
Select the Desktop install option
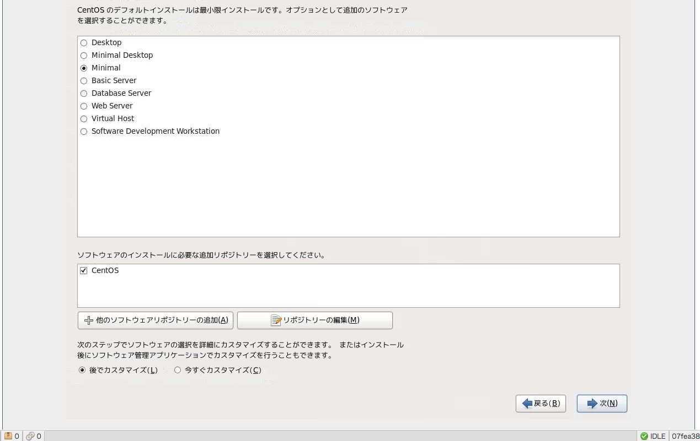(84, 43)
